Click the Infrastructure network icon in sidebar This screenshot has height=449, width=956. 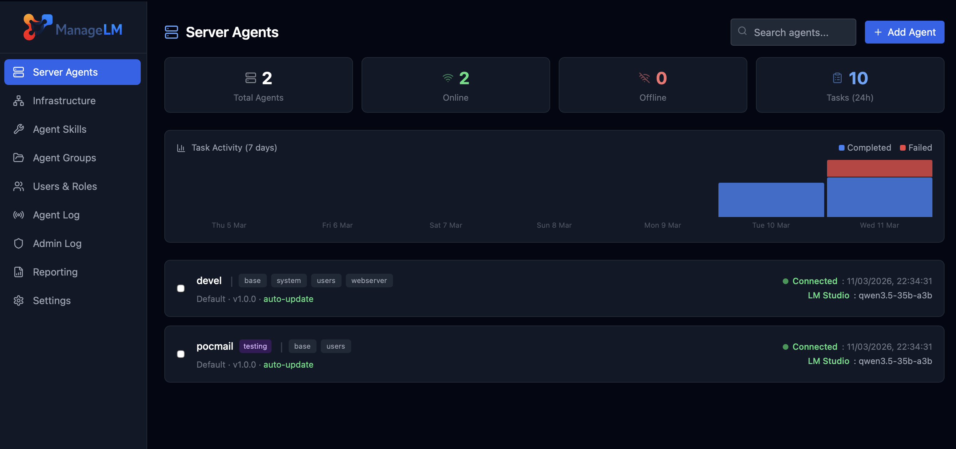tap(19, 101)
